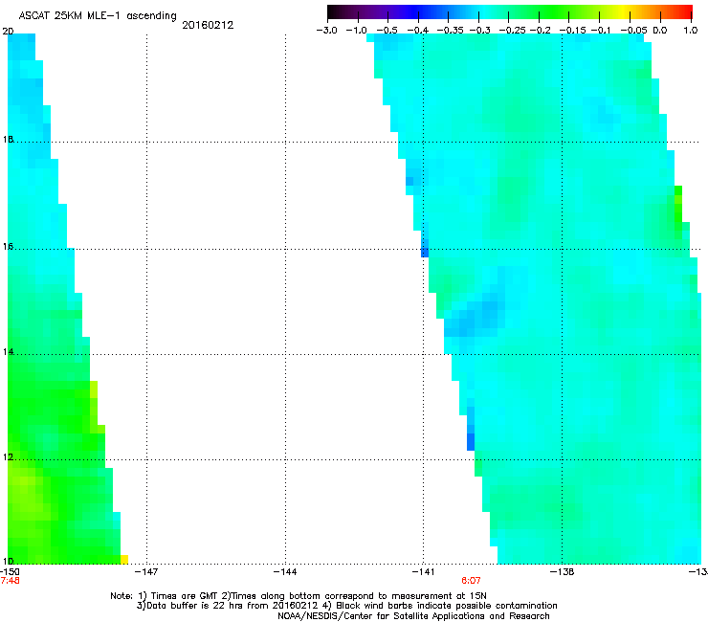The image size is (708, 622).
Task: Click the -3.0 colorbar label
Action: click(x=326, y=31)
